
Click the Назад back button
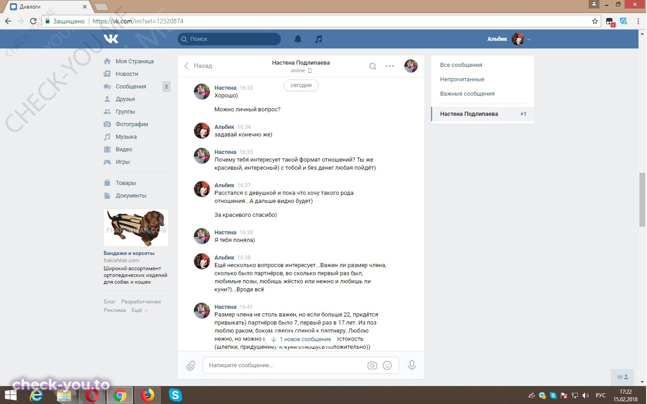pyautogui.click(x=198, y=66)
